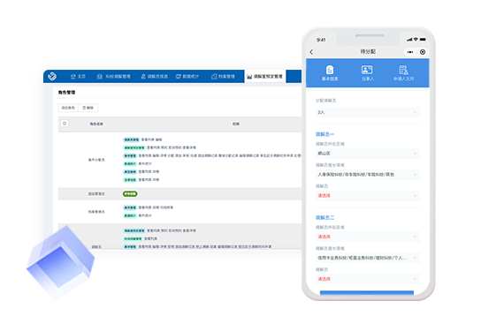Expand the 信用卡业务纠纷 expertise dropdown
The image size is (504, 331).
coord(368,258)
